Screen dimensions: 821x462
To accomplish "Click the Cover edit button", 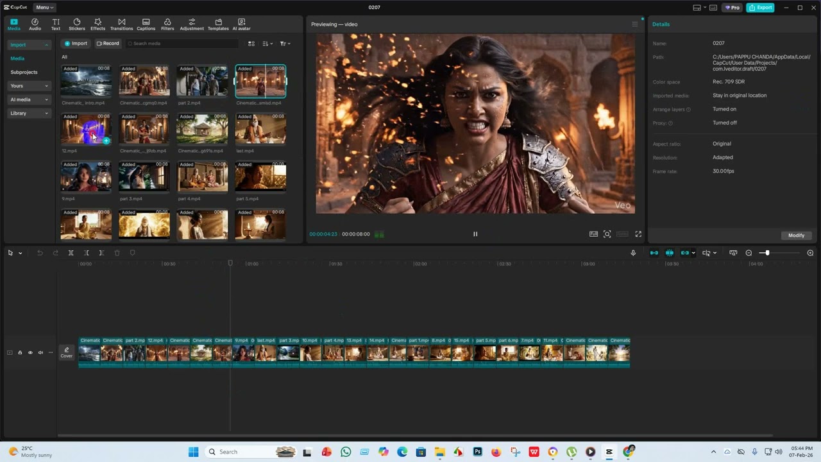I will (x=67, y=352).
